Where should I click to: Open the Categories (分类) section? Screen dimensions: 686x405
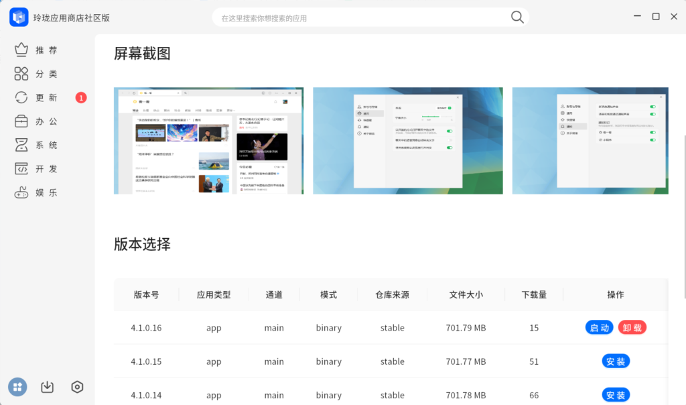point(37,74)
